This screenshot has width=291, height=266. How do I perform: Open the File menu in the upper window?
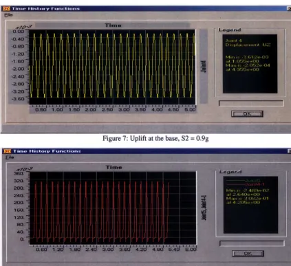[8, 15]
